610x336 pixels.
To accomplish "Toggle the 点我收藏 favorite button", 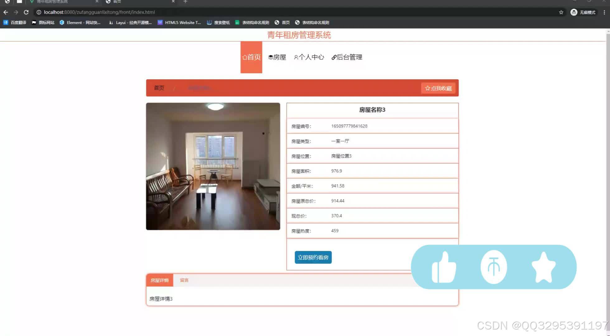I will 438,88.
